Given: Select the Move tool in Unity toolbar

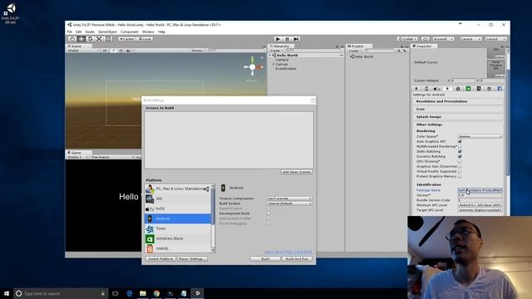Looking at the screenshot, I should click(x=81, y=39).
